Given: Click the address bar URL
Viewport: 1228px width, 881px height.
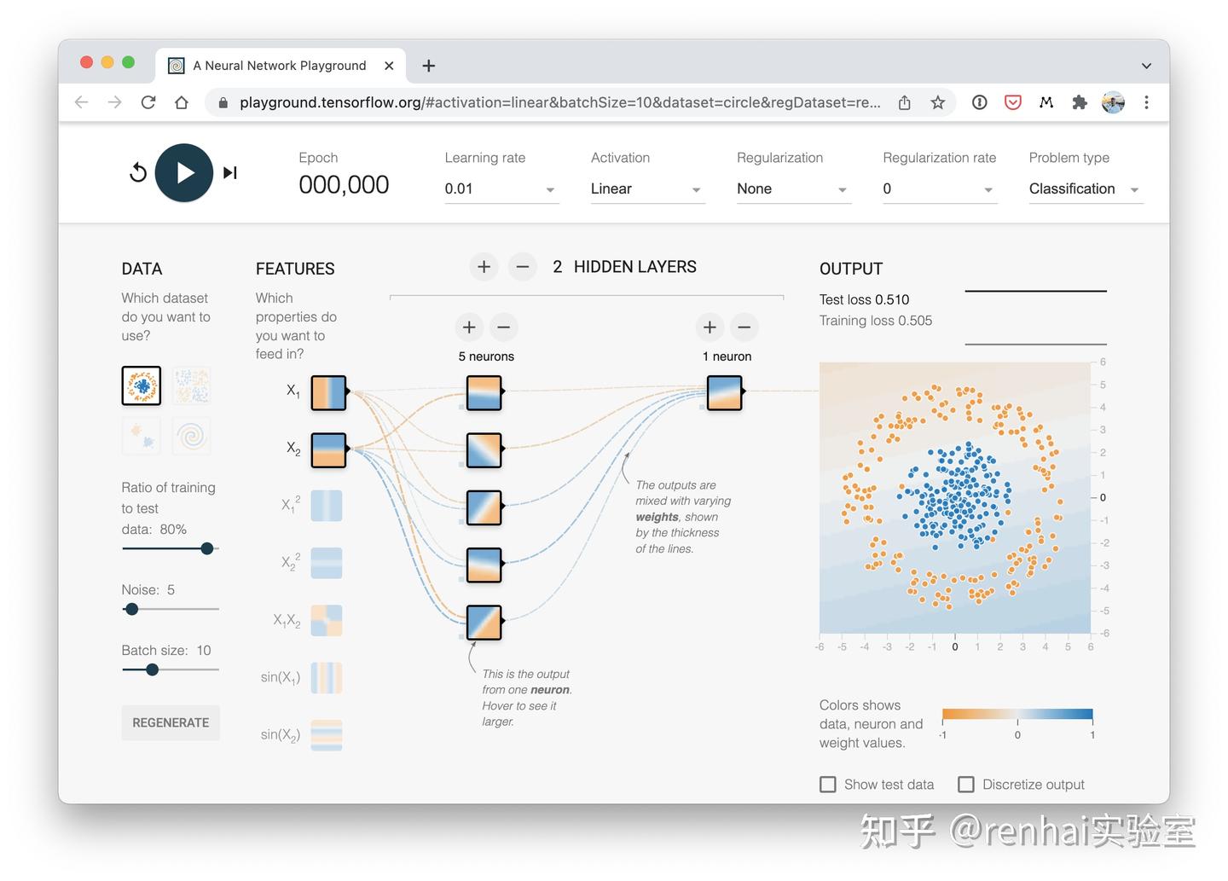Looking at the screenshot, I should [559, 102].
